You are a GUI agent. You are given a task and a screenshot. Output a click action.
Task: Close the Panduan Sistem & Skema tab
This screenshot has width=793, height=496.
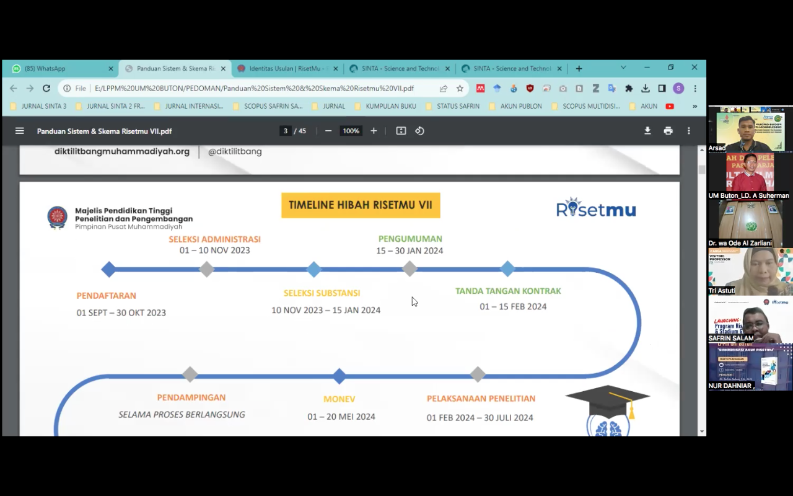223,69
